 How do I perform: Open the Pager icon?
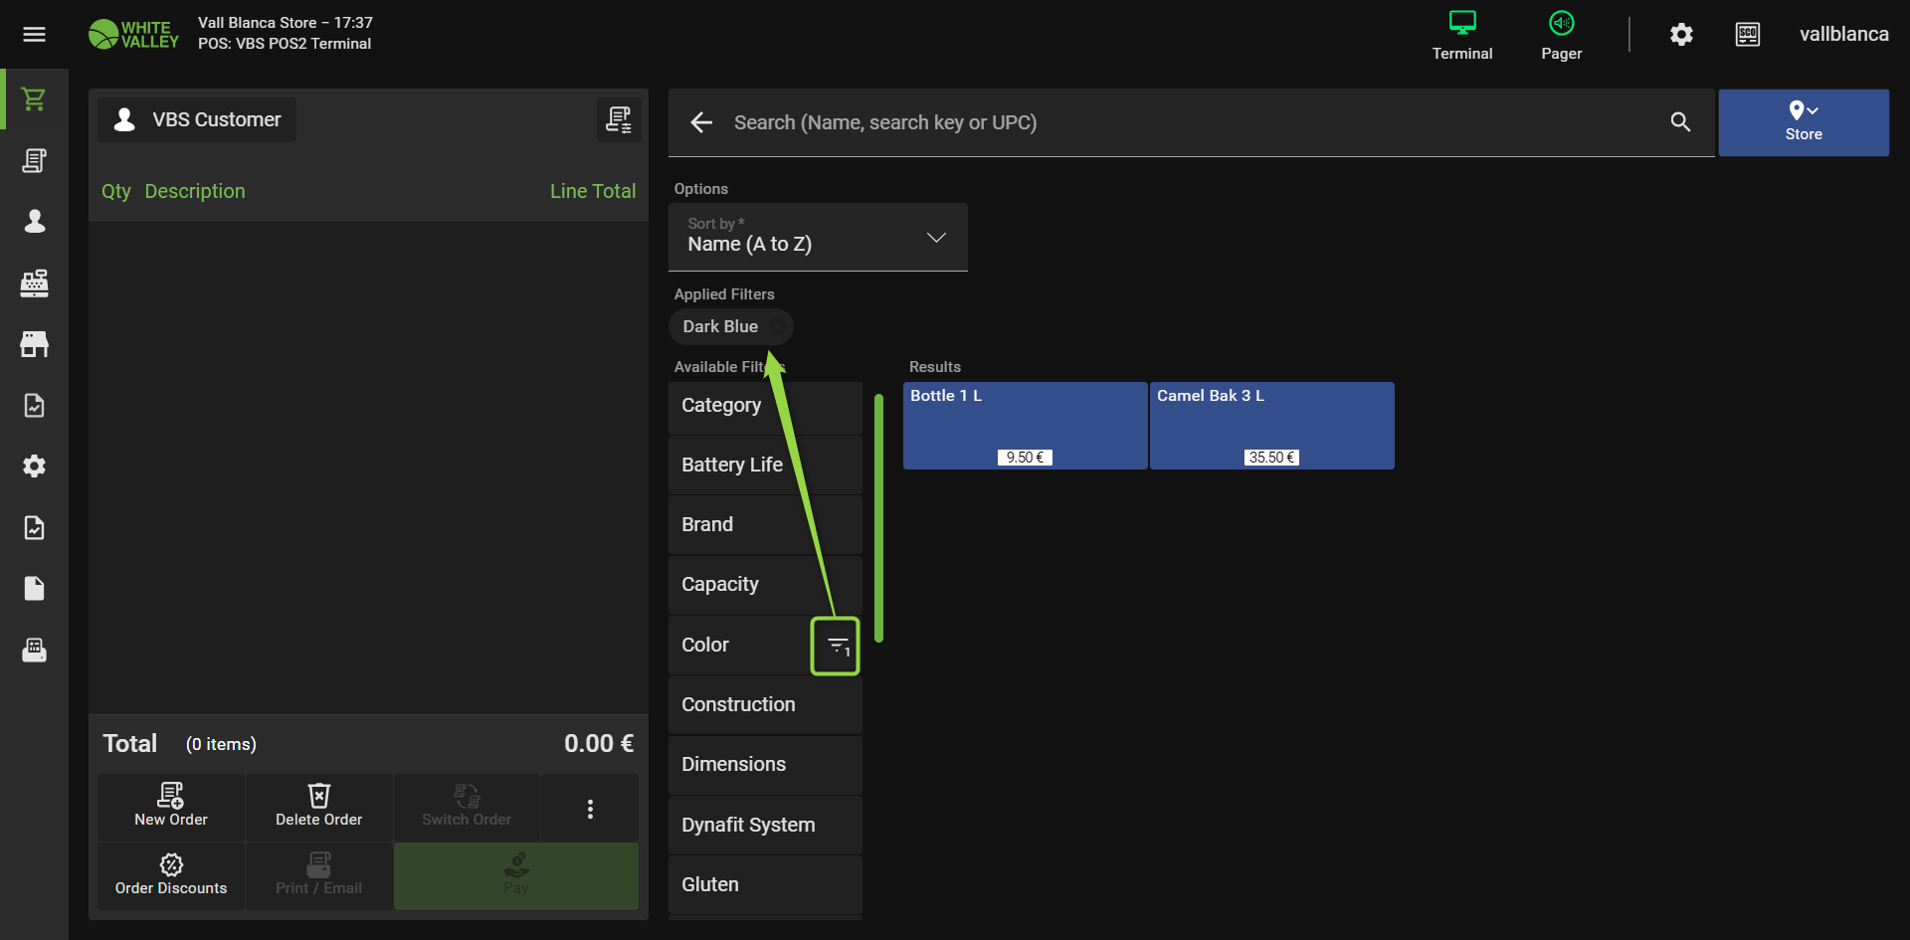(x=1561, y=35)
